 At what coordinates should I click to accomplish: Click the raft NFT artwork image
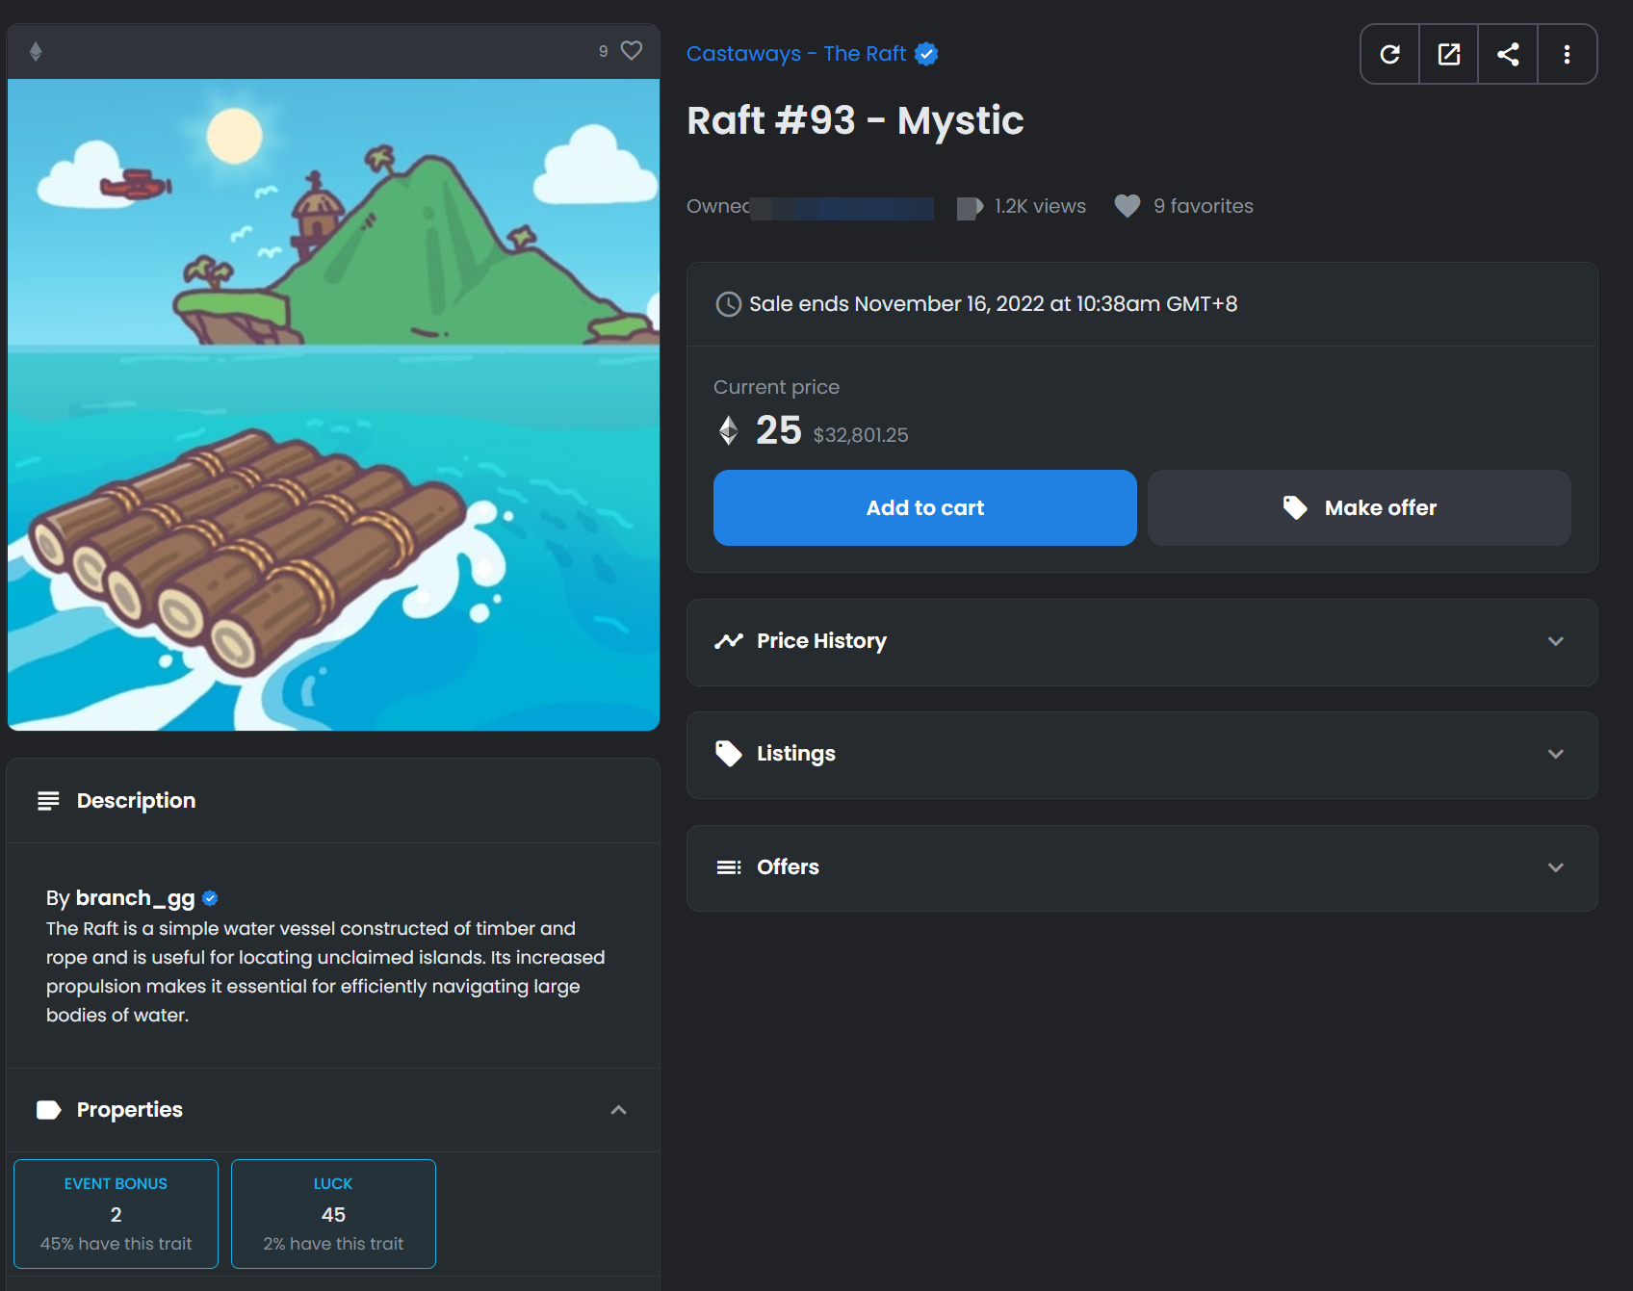point(333,404)
